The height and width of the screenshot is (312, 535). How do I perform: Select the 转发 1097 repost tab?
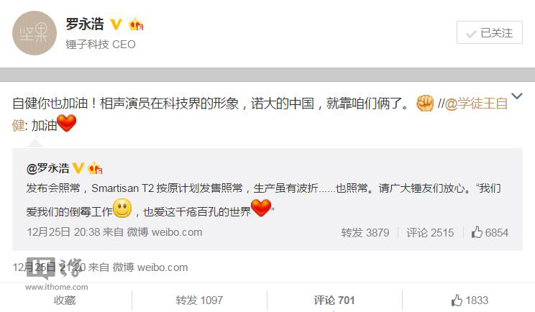[199, 300]
